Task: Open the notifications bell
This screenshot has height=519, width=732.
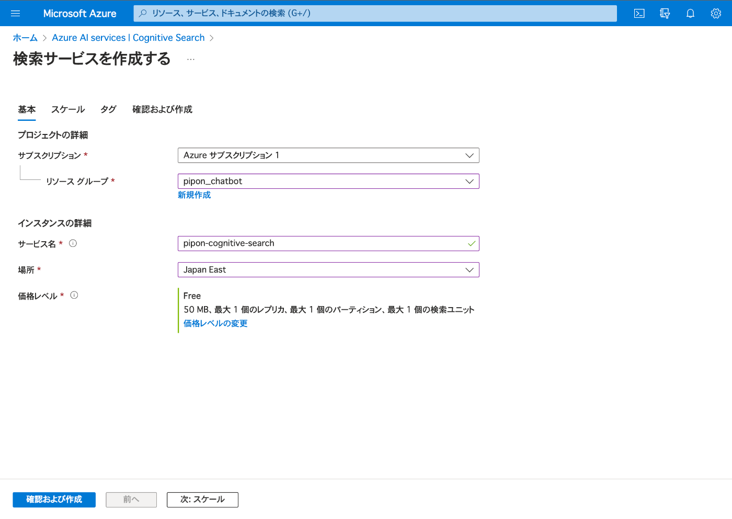Action: [690, 14]
